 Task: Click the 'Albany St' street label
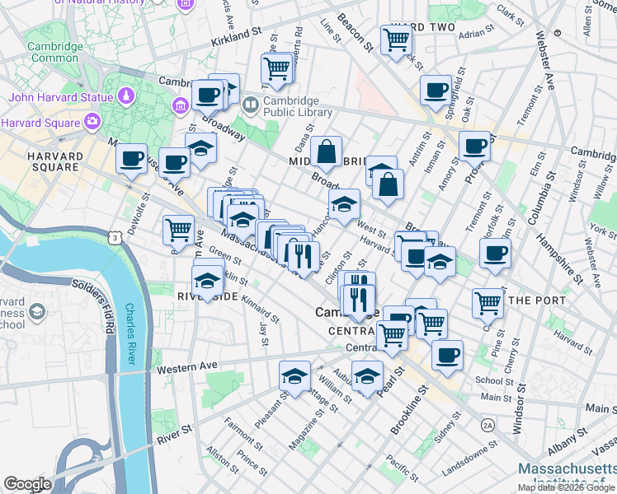click(568, 442)
